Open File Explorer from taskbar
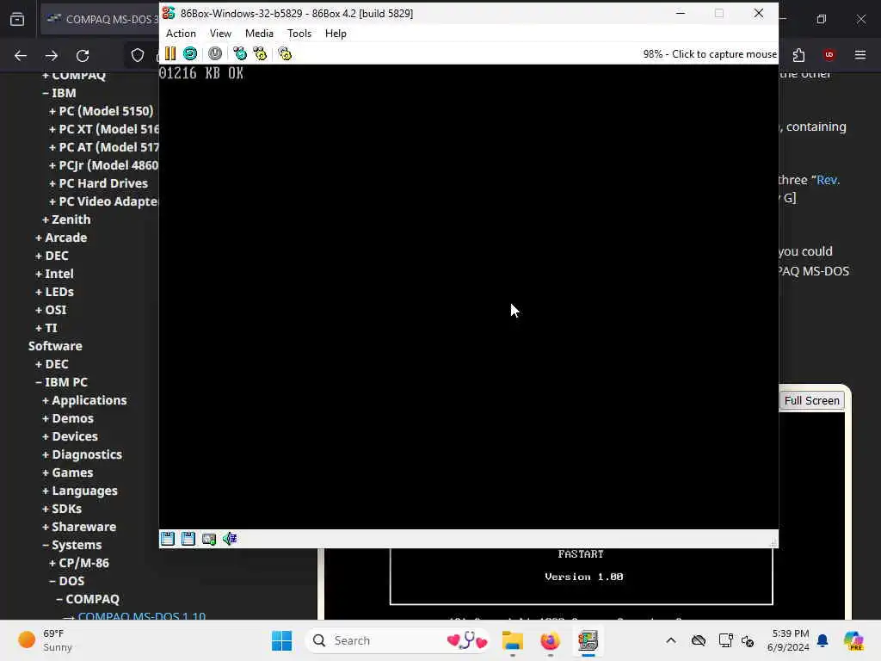 (x=513, y=640)
